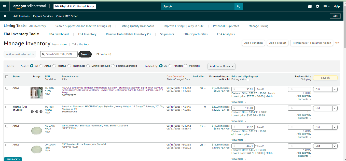Open the tumbler product thumbnail image
Viewport: 346px width, 161px height.
click(37, 93)
